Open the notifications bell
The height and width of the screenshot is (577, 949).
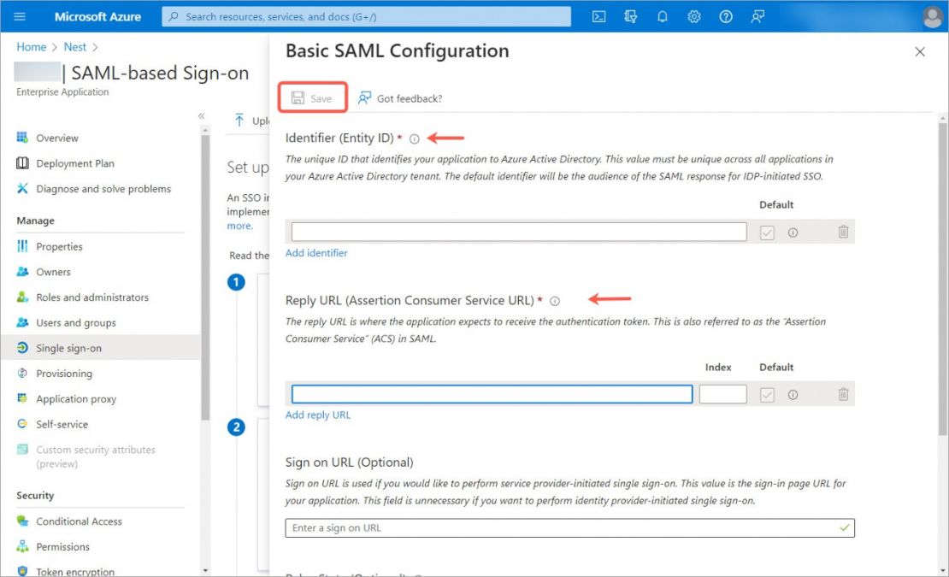coord(662,16)
